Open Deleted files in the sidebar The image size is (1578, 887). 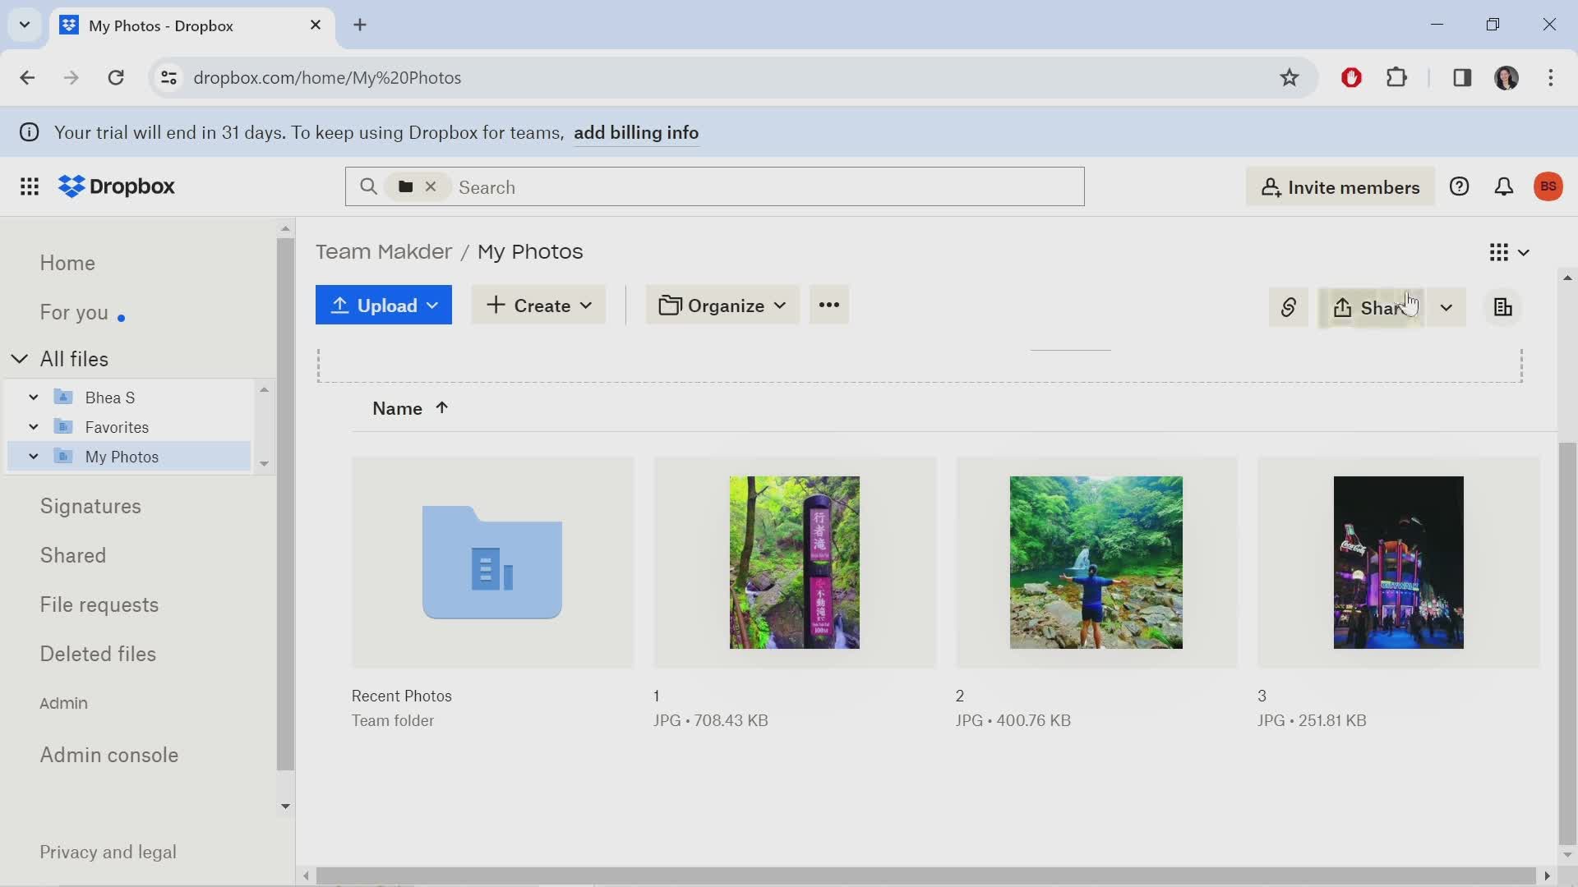coord(98,655)
